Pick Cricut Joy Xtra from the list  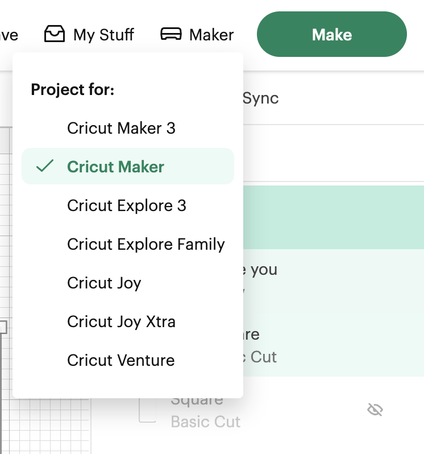pyautogui.click(x=128, y=321)
